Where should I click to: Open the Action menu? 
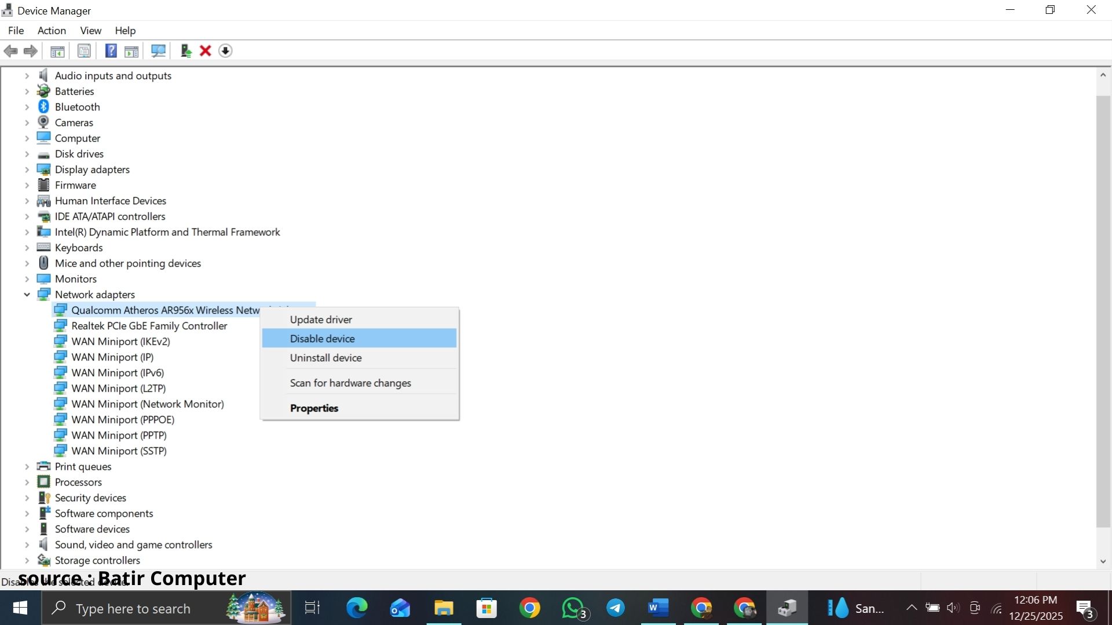(x=52, y=31)
